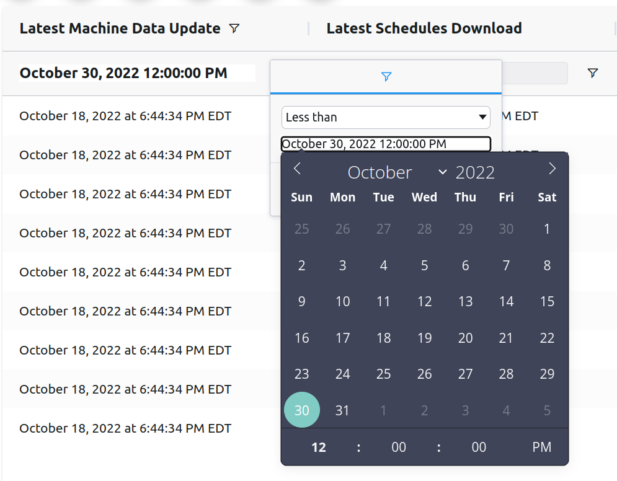Open the Less than condition dropdown
This screenshot has height=481, width=617.
click(x=386, y=117)
